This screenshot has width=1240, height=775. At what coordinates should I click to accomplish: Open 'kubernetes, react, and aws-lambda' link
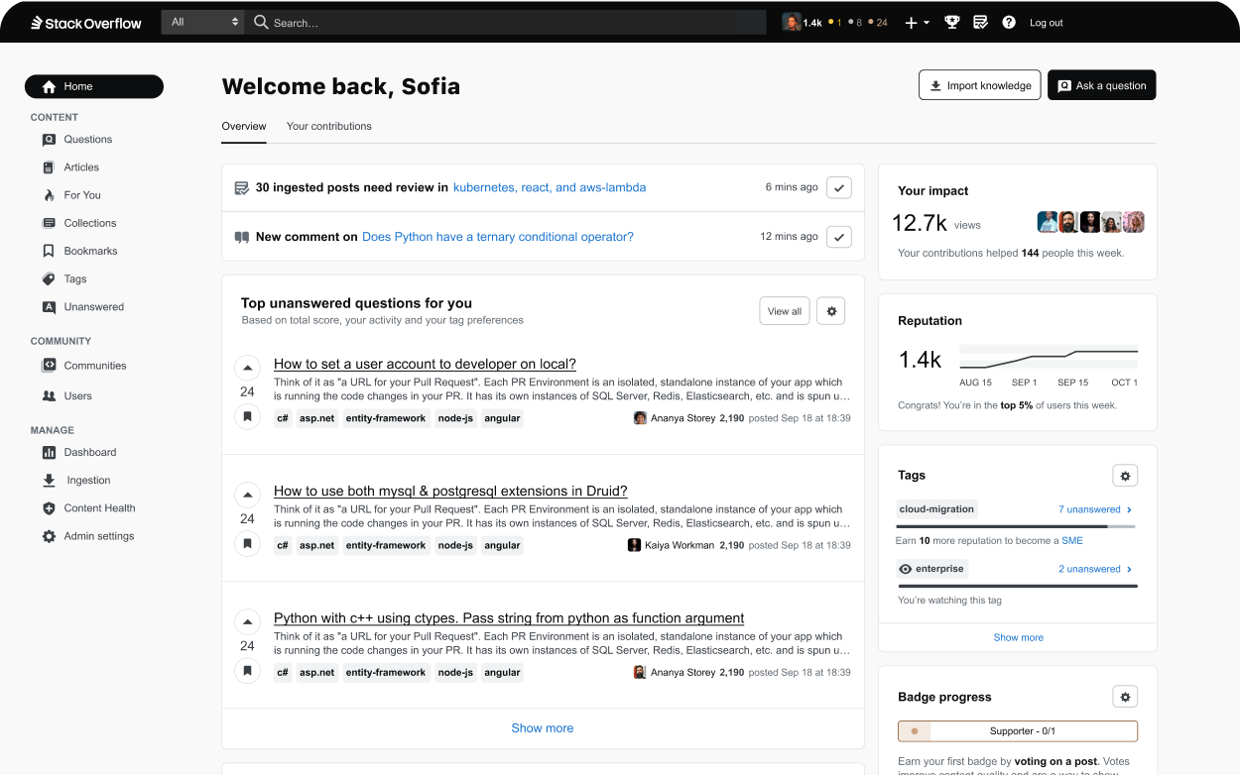pyautogui.click(x=550, y=187)
